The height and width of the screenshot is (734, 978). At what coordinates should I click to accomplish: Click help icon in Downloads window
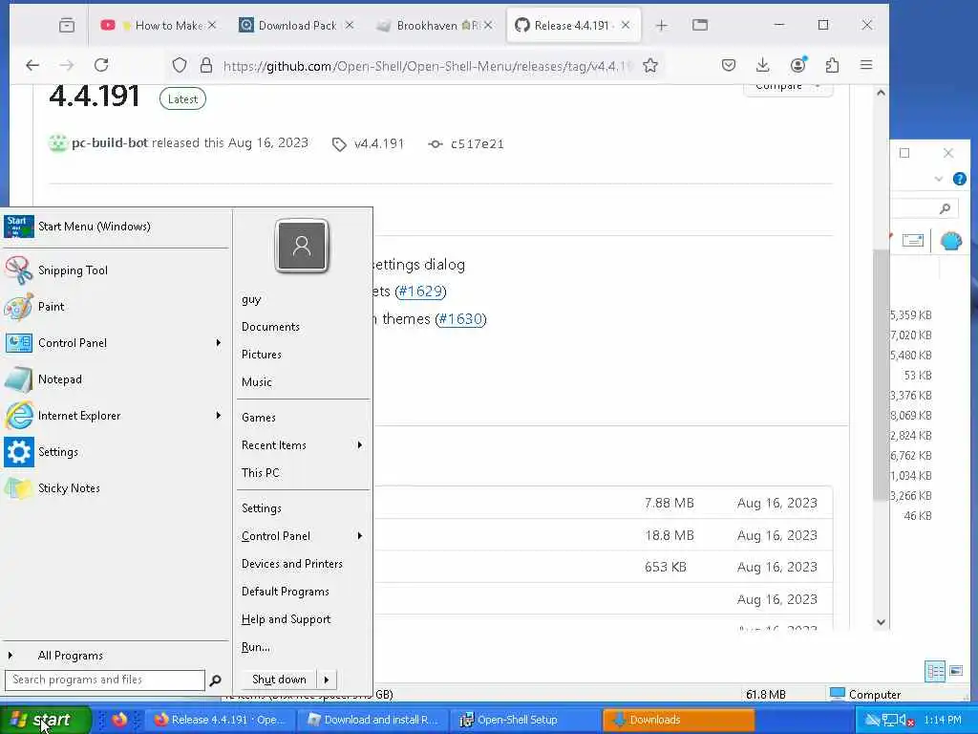tap(959, 179)
